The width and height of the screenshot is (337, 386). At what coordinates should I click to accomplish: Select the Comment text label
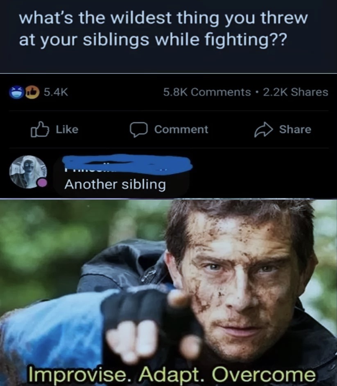click(181, 129)
